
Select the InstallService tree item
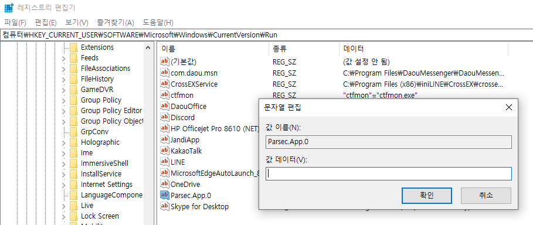coord(101,173)
